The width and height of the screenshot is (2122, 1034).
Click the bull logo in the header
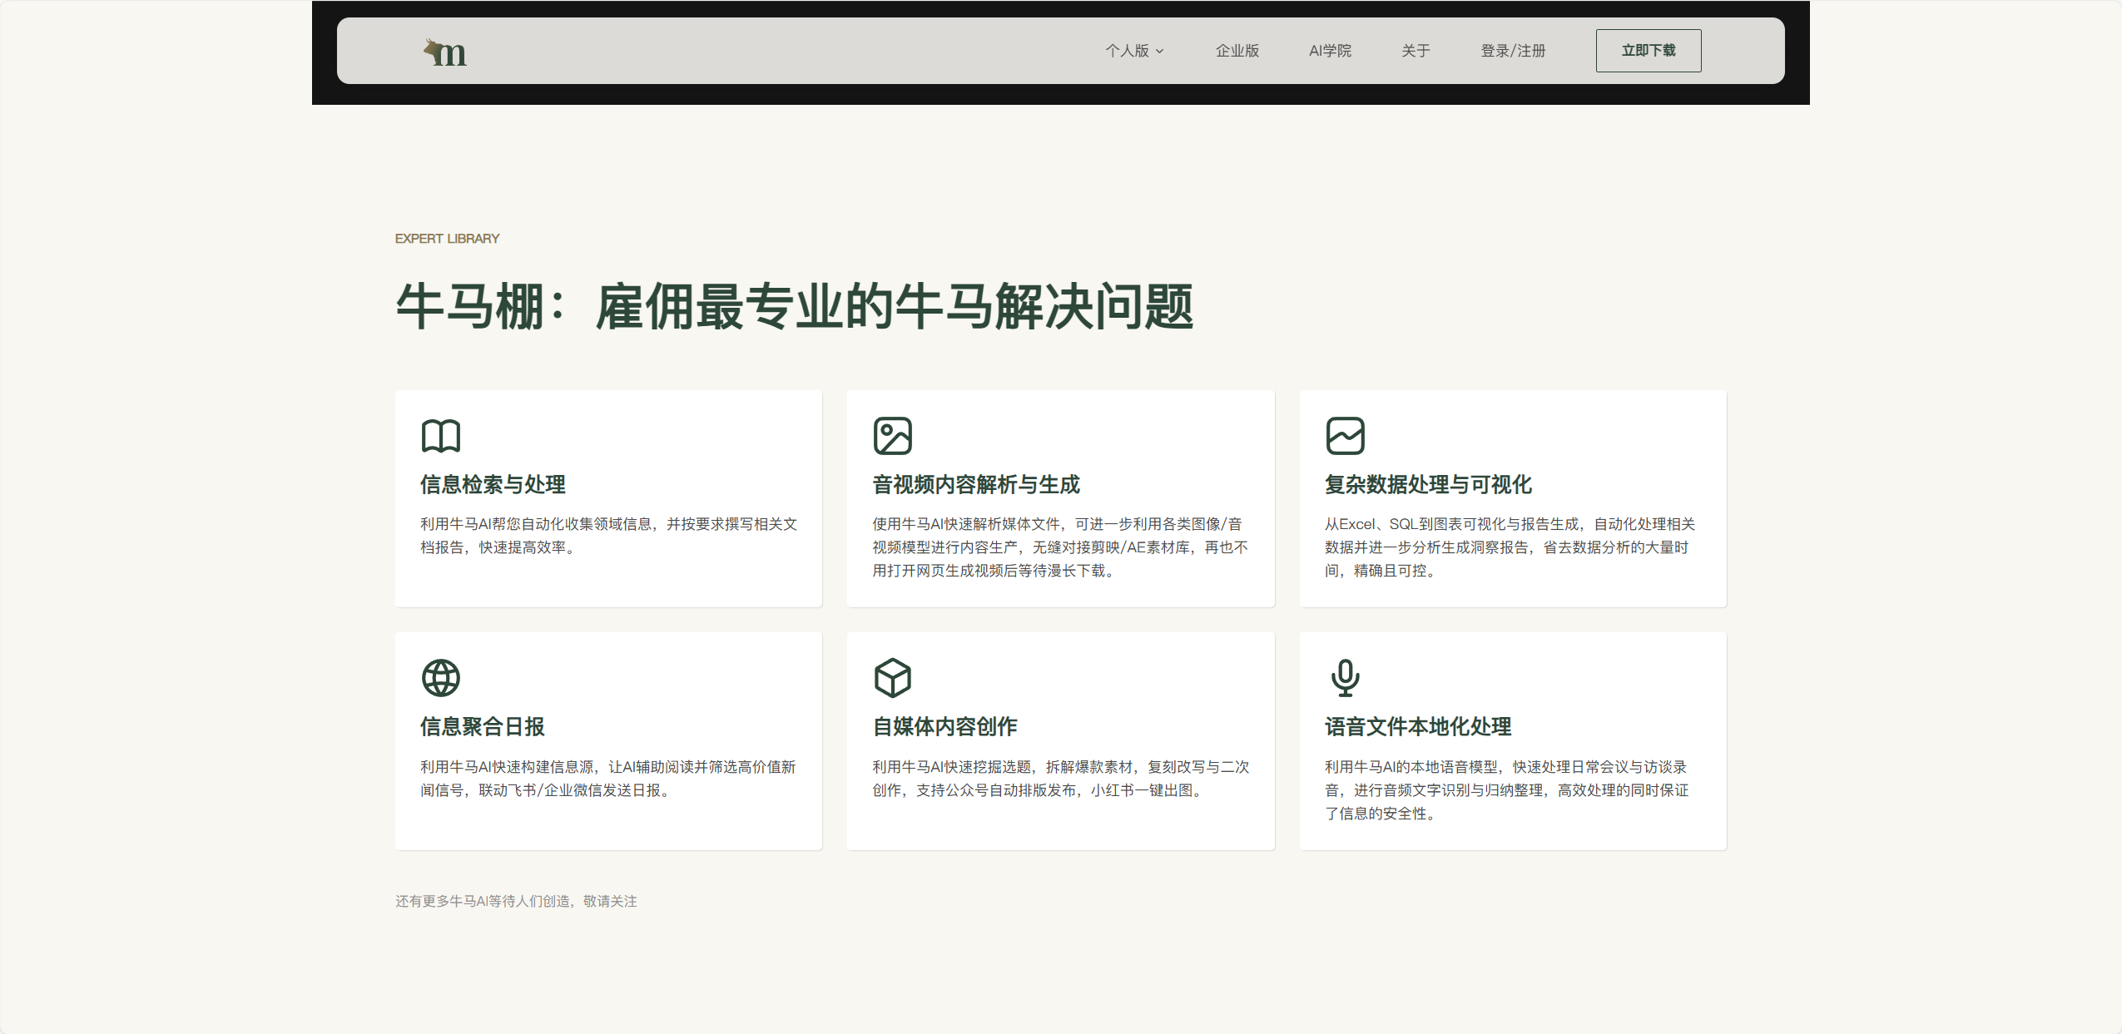click(445, 52)
